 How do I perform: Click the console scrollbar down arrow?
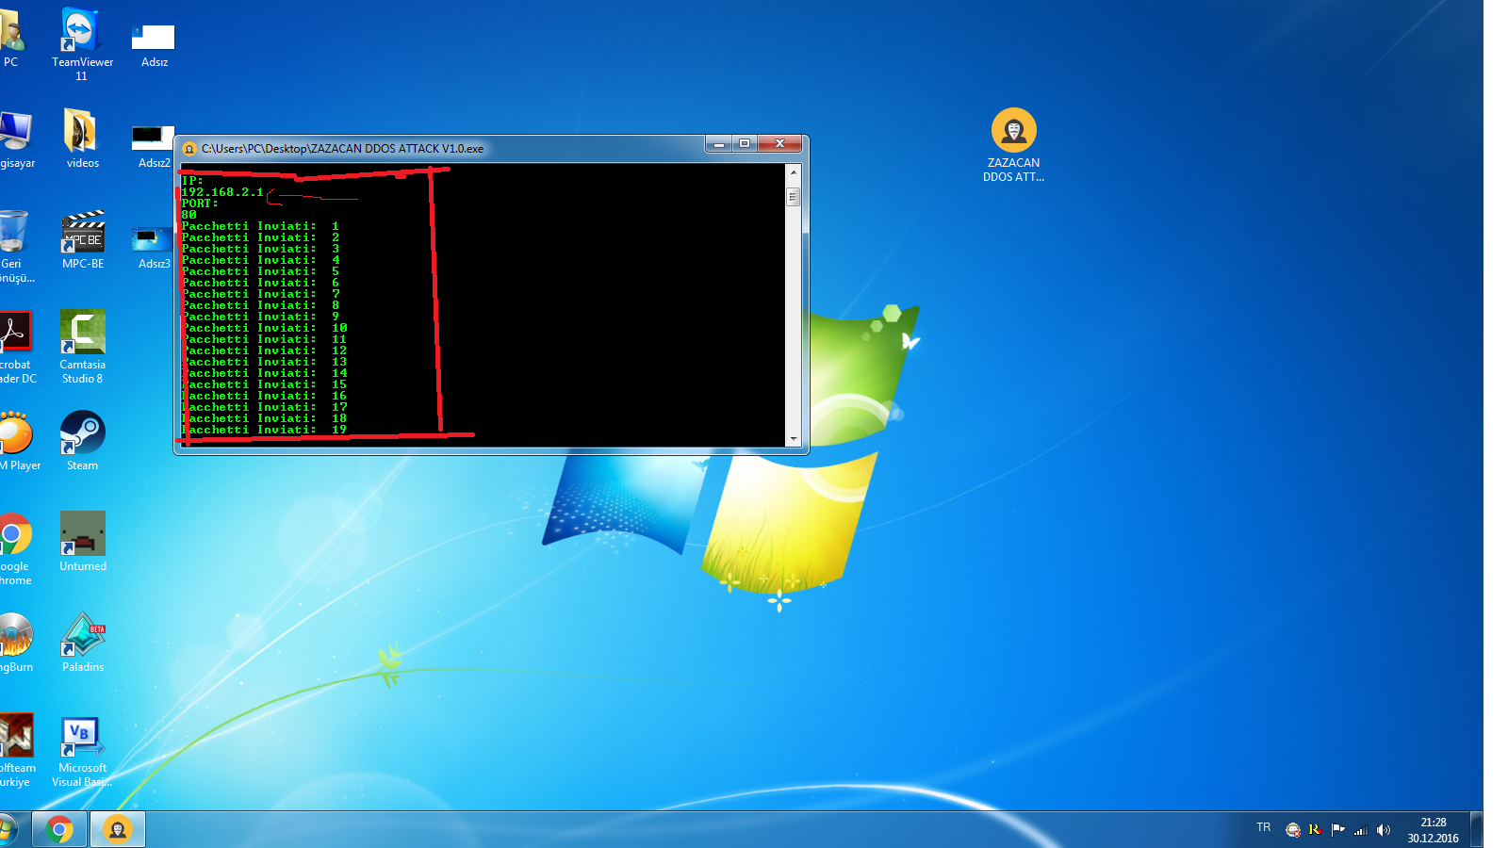[793, 439]
